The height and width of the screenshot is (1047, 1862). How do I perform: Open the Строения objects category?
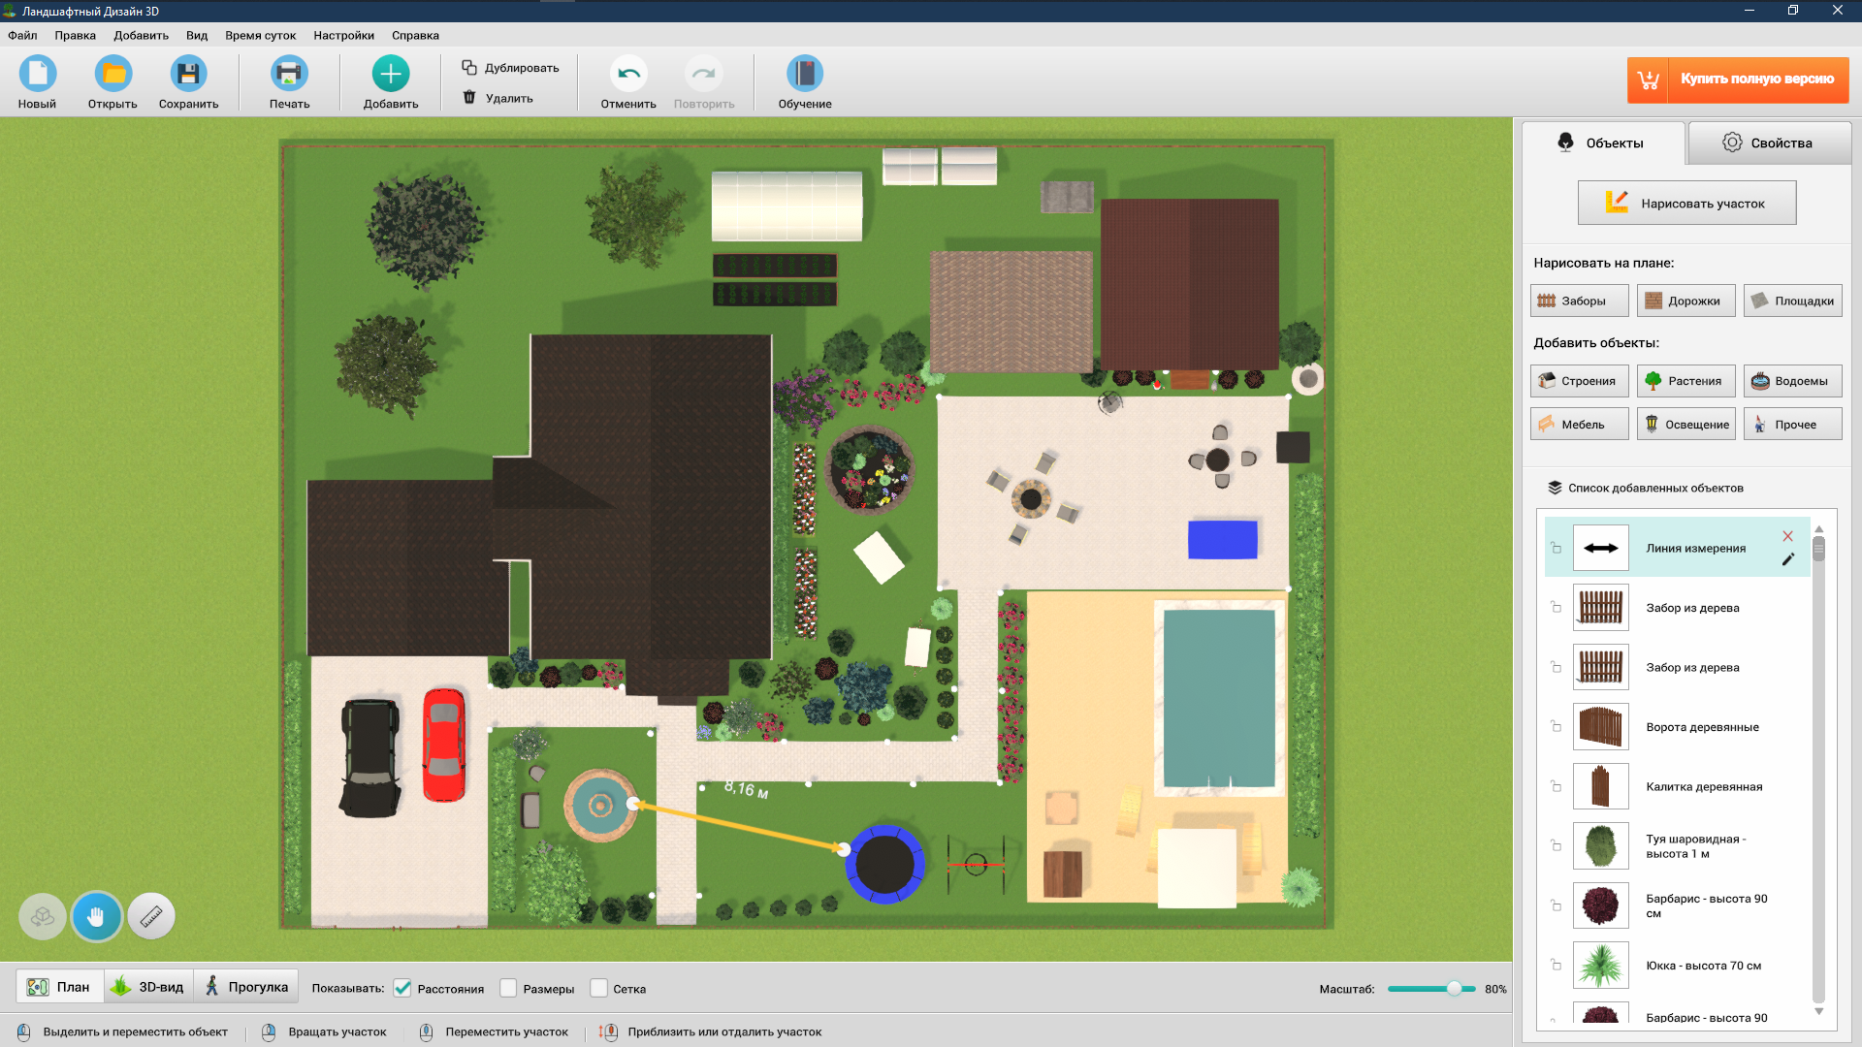point(1578,380)
